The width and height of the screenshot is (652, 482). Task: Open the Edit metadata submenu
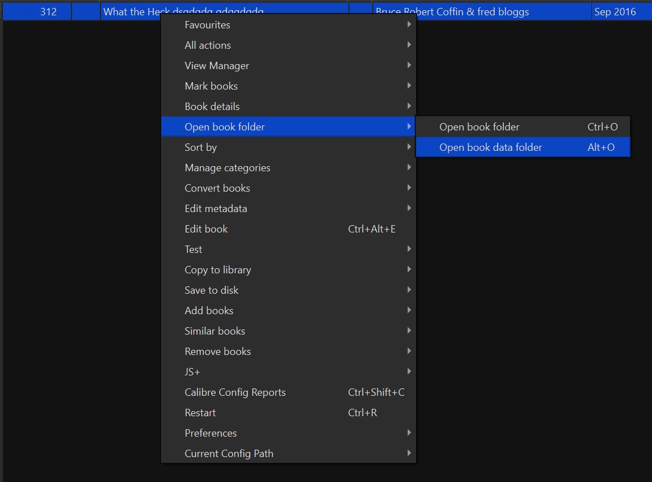(x=216, y=209)
